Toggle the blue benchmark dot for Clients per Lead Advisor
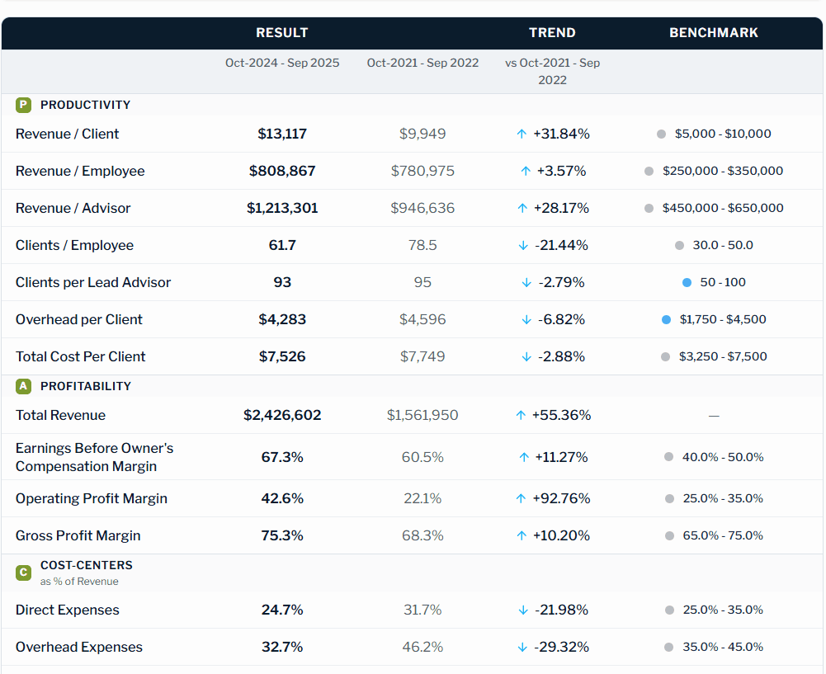The height and width of the screenshot is (674, 826). (x=686, y=282)
